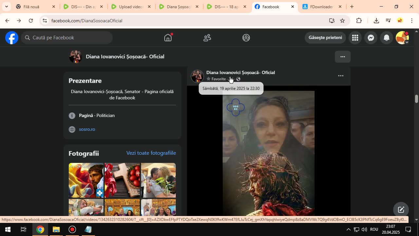Click the public audience globe icon

[x=238, y=79]
